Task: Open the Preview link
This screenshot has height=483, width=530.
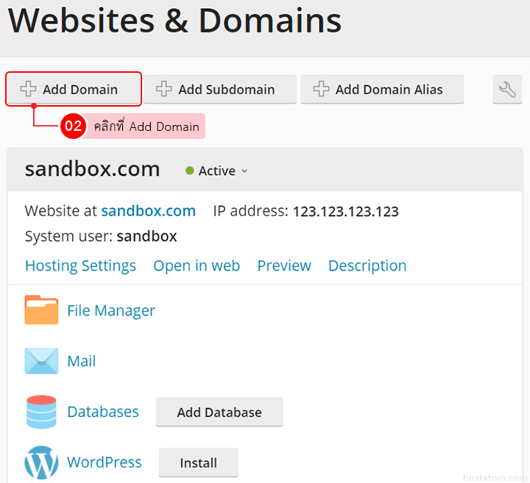Action: [284, 265]
